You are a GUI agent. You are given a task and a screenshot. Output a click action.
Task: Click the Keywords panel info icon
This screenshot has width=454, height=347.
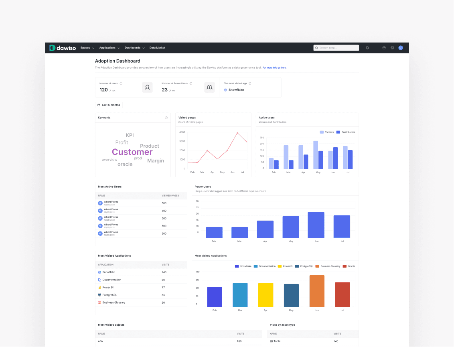point(166,118)
